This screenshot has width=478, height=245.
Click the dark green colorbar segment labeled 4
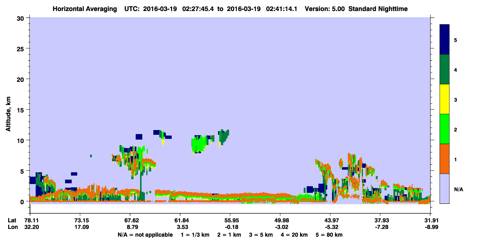tap(445, 69)
